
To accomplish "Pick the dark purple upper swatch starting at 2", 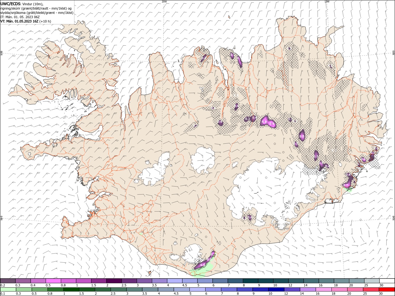I will click(114, 281).
